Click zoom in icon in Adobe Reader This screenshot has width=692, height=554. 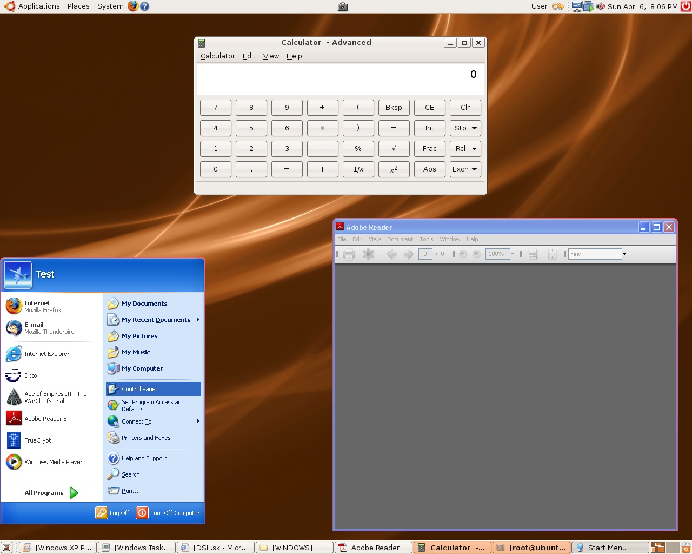[x=476, y=254]
